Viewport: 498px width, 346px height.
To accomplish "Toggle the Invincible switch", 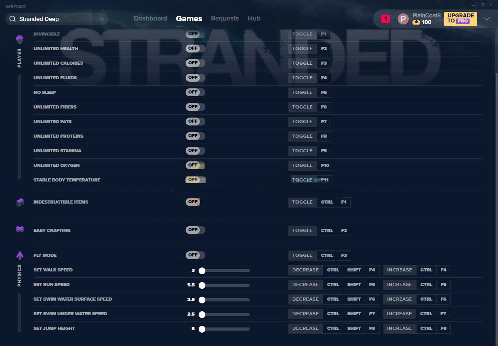I will [195, 34].
